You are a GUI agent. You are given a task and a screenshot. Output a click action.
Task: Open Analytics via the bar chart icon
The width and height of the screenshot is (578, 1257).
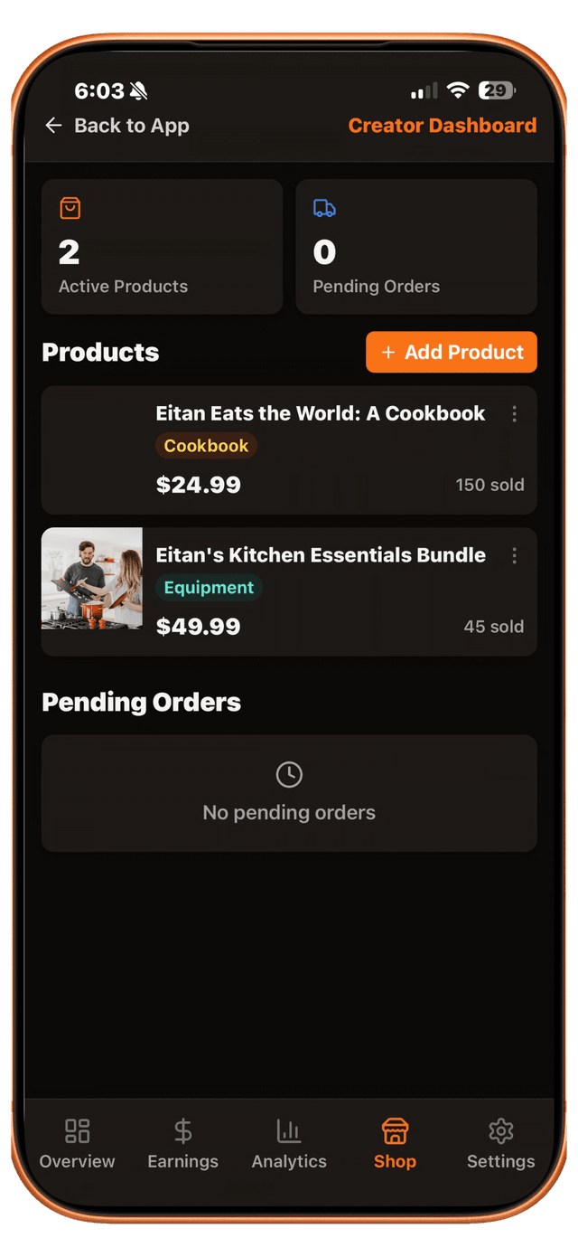[x=289, y=1129]
